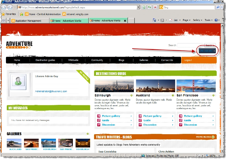Click the Stop loading X icon
The height and width of the screenshot is (159, 226).
pos(155,8)
